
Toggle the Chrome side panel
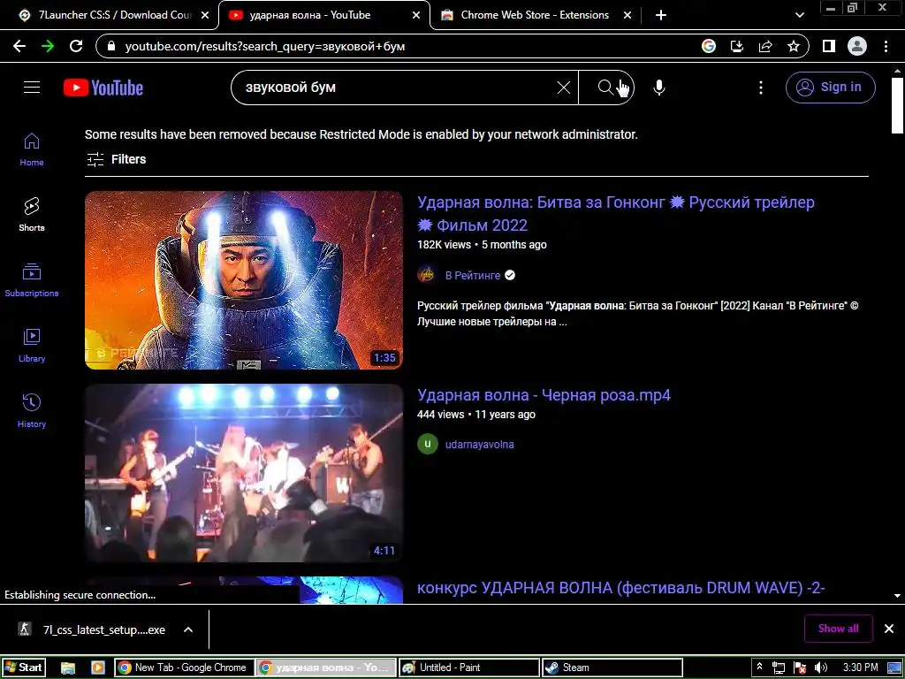(829, 46)
